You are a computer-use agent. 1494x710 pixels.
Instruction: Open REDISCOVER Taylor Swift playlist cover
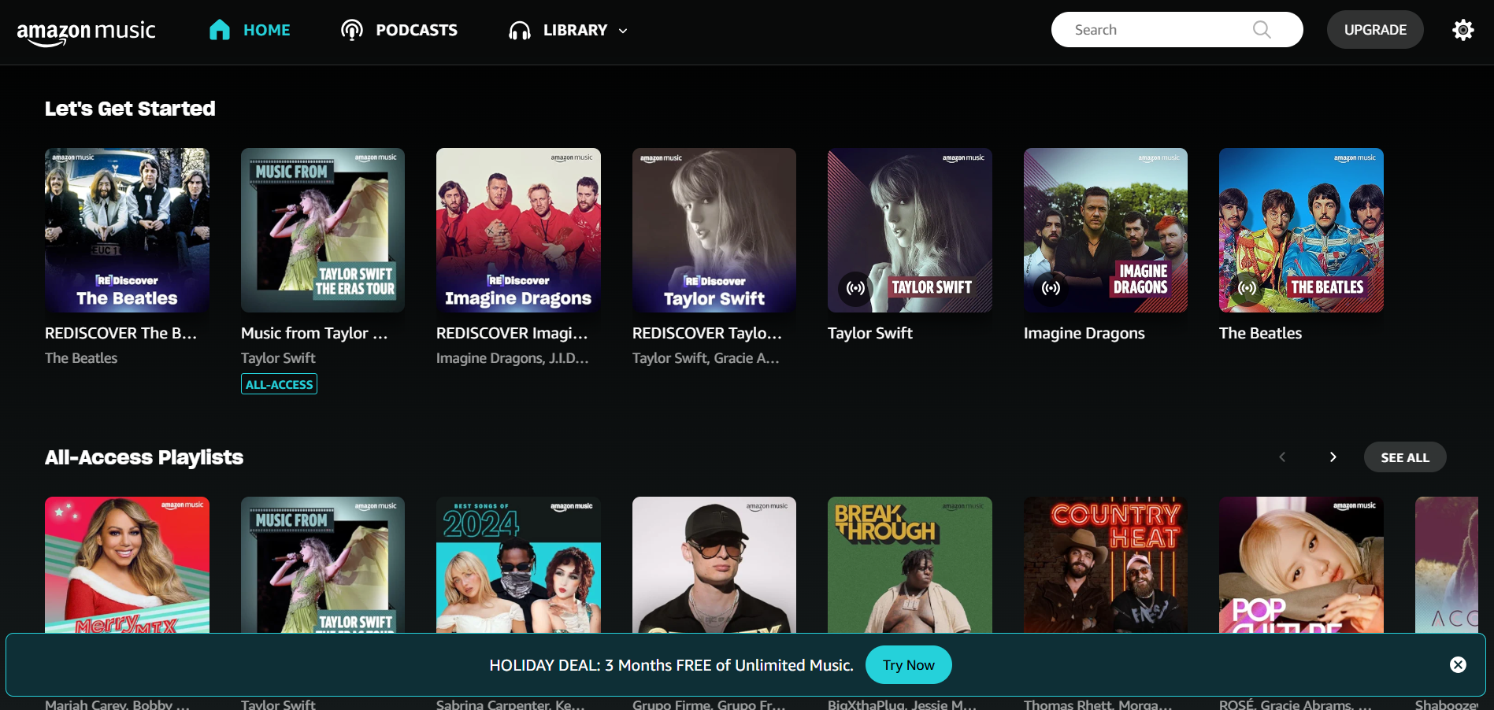point(714,230)
